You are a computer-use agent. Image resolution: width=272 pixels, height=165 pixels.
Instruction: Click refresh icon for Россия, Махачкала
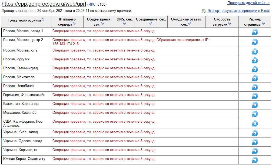[x=255, y=78]
